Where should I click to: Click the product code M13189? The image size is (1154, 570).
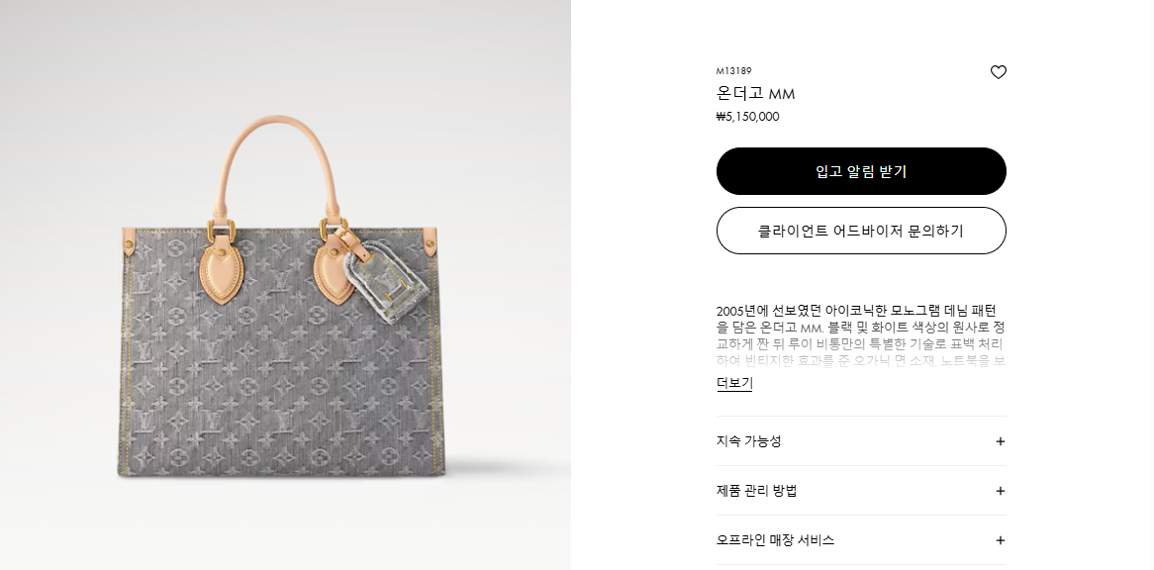pos(733,71)
